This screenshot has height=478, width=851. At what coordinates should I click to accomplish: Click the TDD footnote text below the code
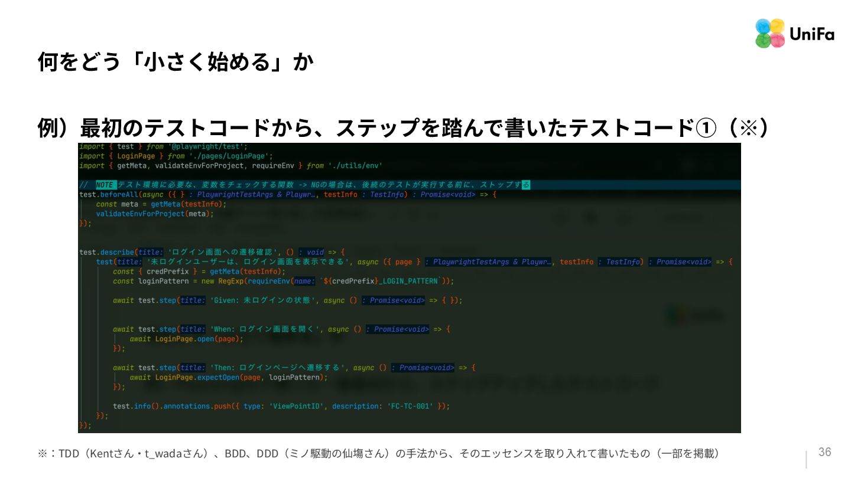point(379,453)
